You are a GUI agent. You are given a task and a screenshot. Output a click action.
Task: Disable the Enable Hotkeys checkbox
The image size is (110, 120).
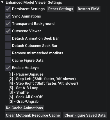(x=8, y=68)
